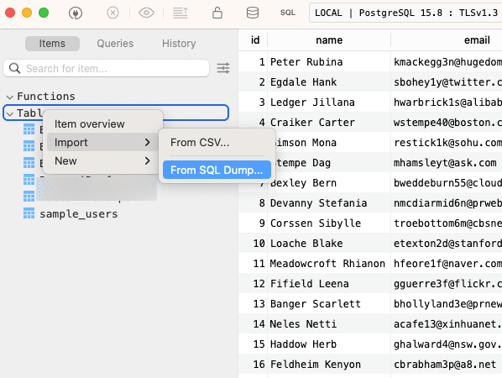The image size is (502, 378).
Task: Toggle the eye preview icon in toolbar
Action: point(146,13)
